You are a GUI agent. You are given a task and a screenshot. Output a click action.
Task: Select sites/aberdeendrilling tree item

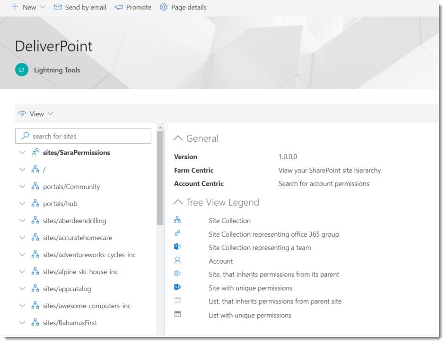75,221
